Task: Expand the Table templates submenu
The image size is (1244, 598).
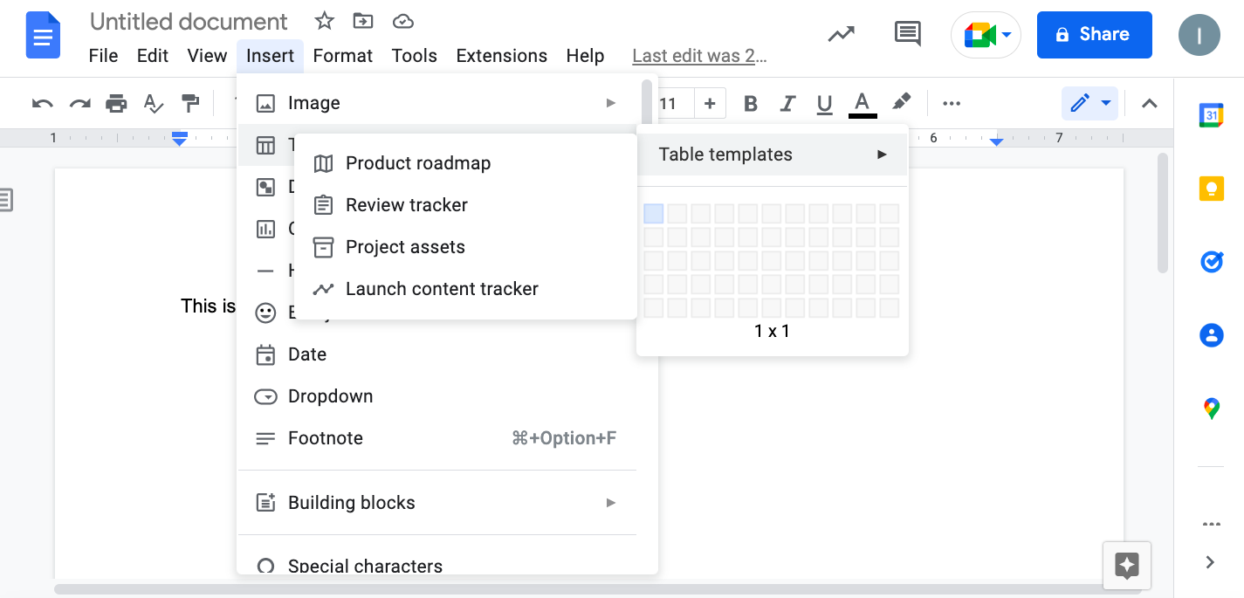Action: (772, 155)
